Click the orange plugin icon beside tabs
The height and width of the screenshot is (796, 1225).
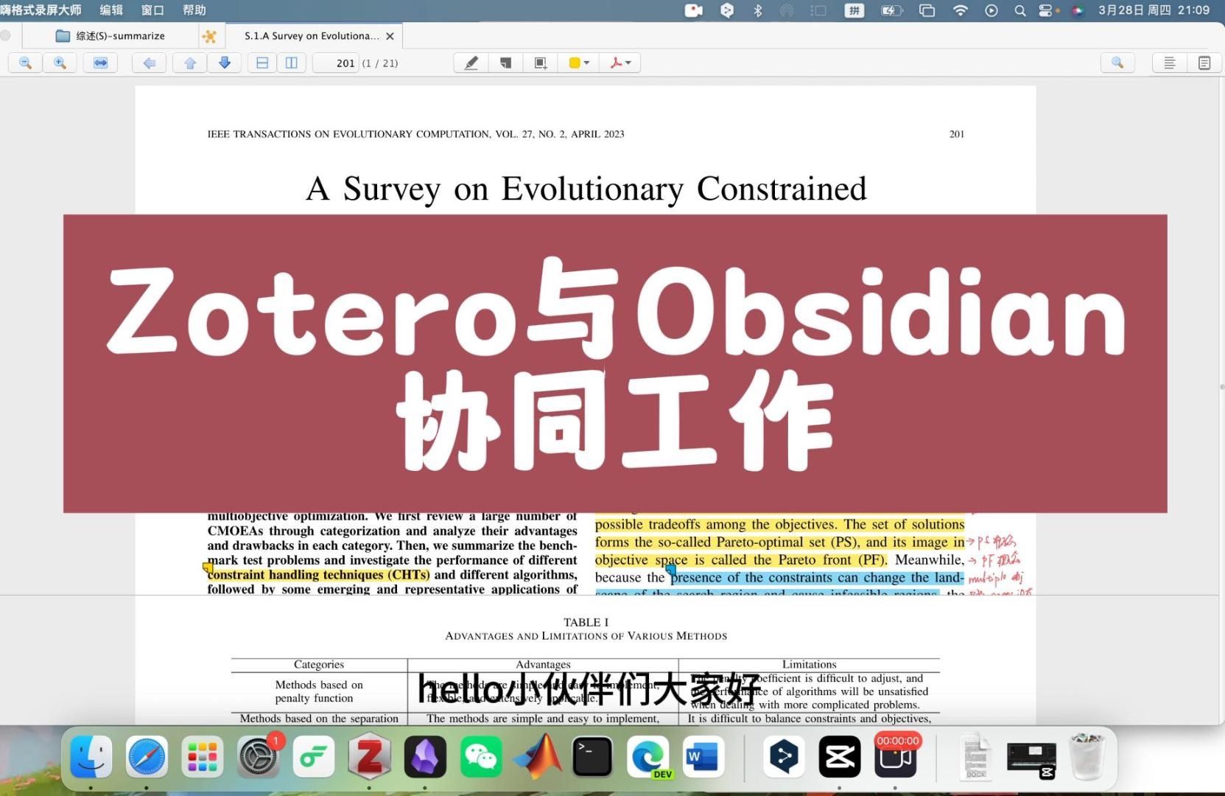click(x=209, y=35)
